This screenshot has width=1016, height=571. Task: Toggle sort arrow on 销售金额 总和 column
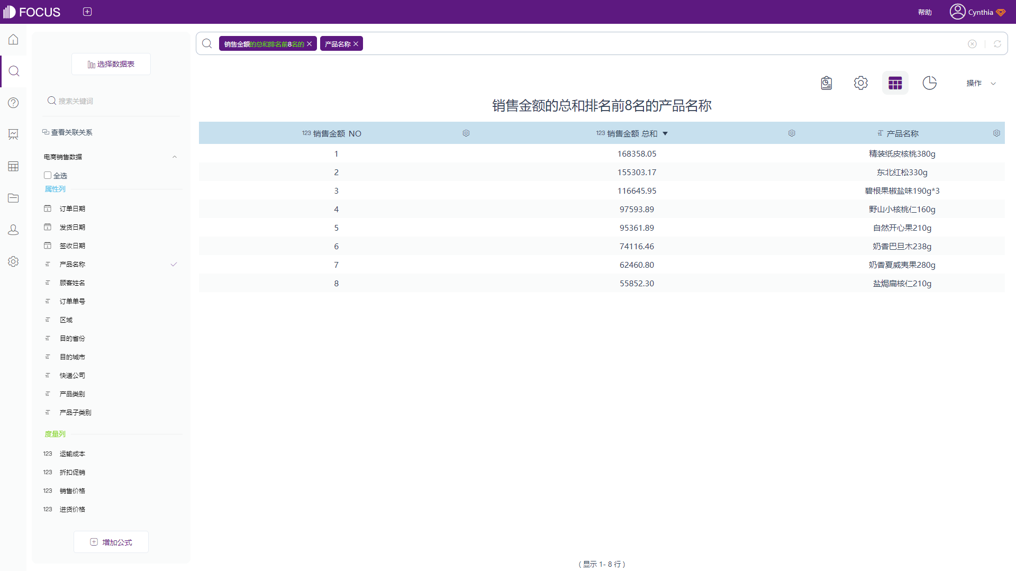tap(665, 134)
